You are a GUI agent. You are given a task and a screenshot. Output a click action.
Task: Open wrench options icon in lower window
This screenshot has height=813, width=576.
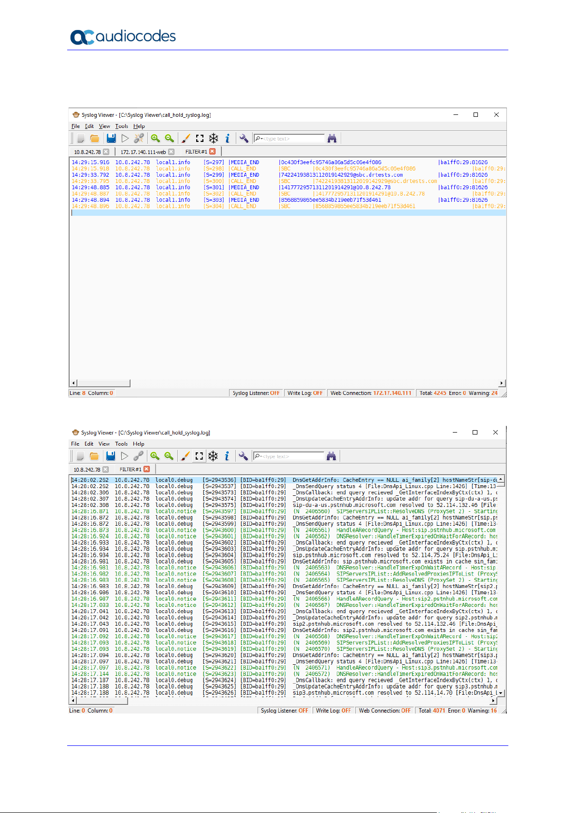point(244,456)
